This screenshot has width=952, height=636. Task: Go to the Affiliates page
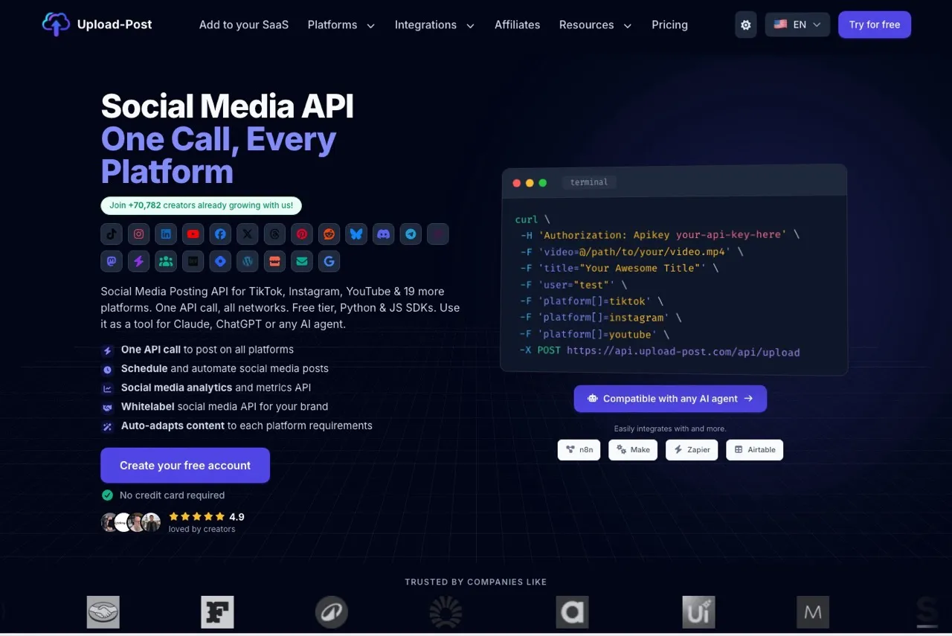(517, 25)
